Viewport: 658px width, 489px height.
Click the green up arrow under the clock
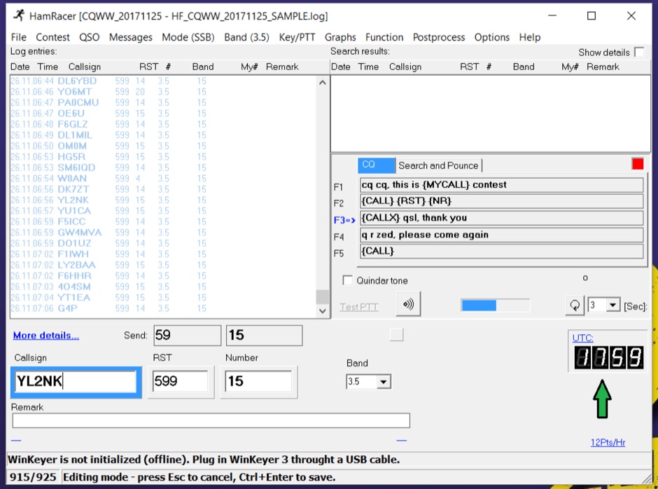602,399
